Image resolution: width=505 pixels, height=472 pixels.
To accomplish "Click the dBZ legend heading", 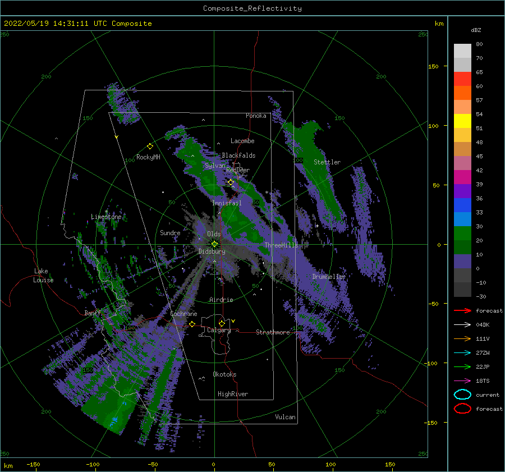I will [476, 30].
